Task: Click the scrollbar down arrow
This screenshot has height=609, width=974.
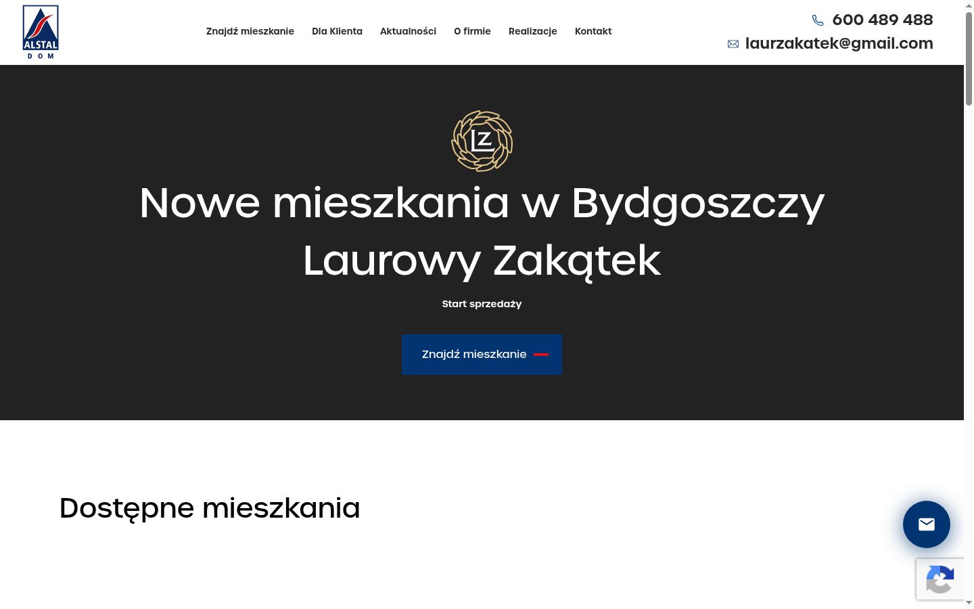Action: tap(969, 602)
